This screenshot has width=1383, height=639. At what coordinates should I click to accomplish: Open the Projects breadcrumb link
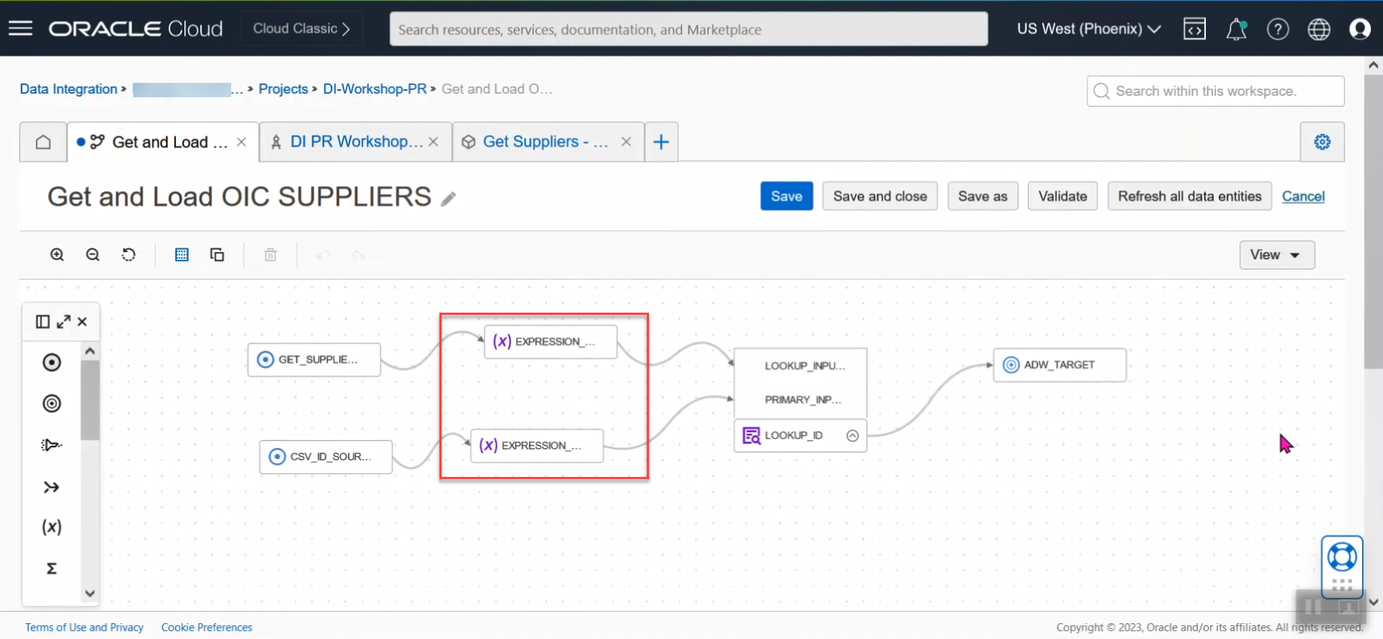[283, 89]
